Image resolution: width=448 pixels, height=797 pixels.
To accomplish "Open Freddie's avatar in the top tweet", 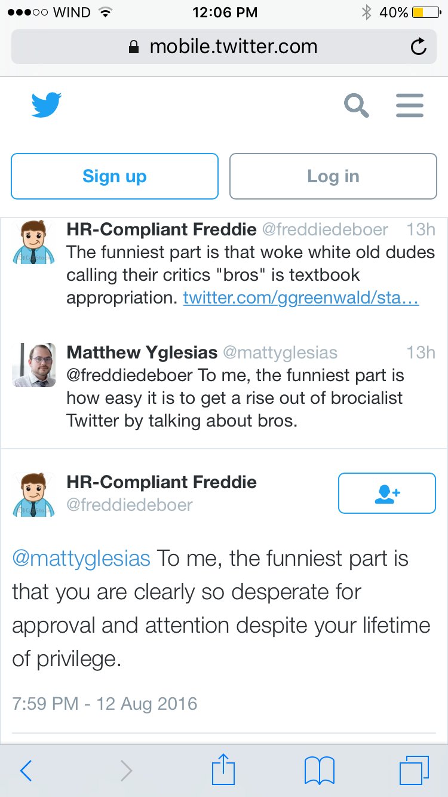I will point(33,242).
